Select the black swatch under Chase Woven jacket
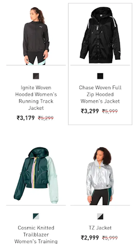Viewport: 136px width, 244px height. 100,76
